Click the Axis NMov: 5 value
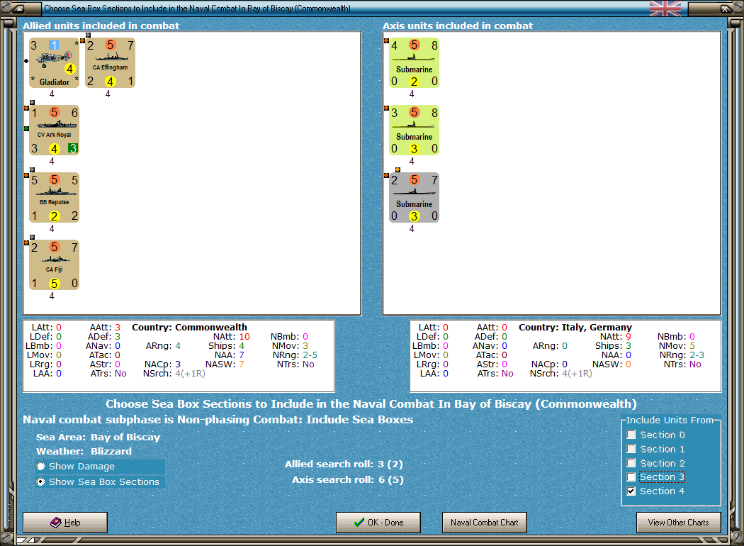 tap(692, 345)
